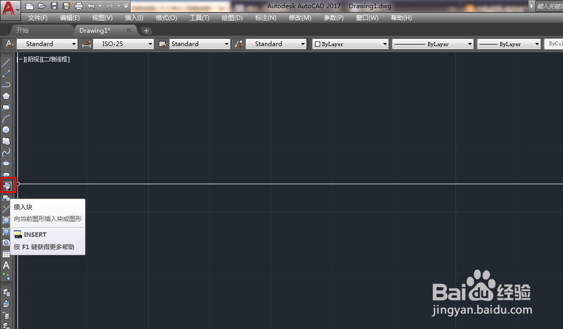Open the Text Style manager icon

pyautogui.click(x=10, y=44)
